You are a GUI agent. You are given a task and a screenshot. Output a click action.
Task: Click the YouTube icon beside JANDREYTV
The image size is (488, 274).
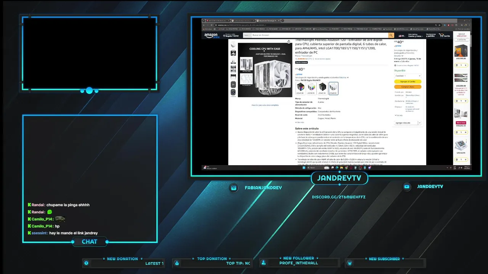click(407, 186)
